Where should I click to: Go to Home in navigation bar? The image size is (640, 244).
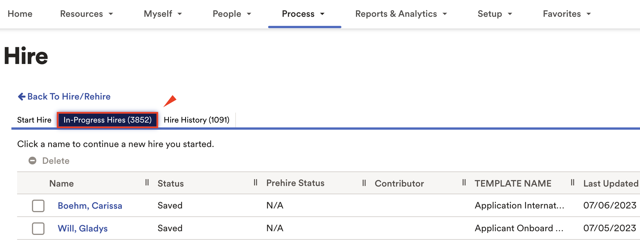coord(20,14)
